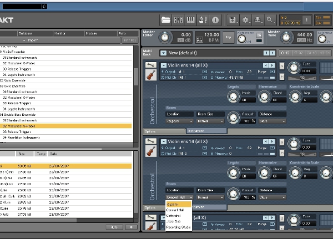Toggle the Auto button under file list
Viewport: 333px width, 239px height.
point(114,227)
